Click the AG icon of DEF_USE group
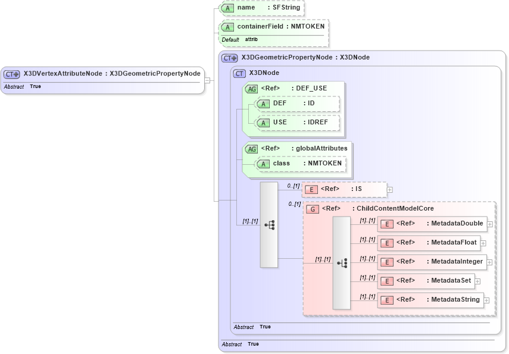This screenshot has width=509, height=354. [252, 89]
